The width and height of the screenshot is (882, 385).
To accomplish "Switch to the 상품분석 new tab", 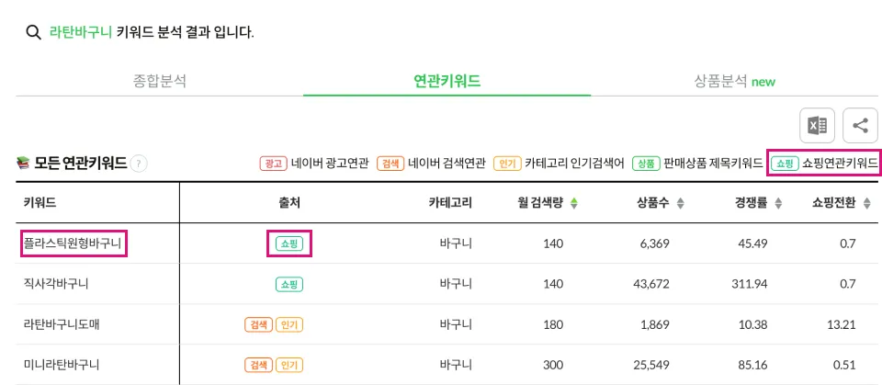I will pyautogui.click(x=735, y=81).
